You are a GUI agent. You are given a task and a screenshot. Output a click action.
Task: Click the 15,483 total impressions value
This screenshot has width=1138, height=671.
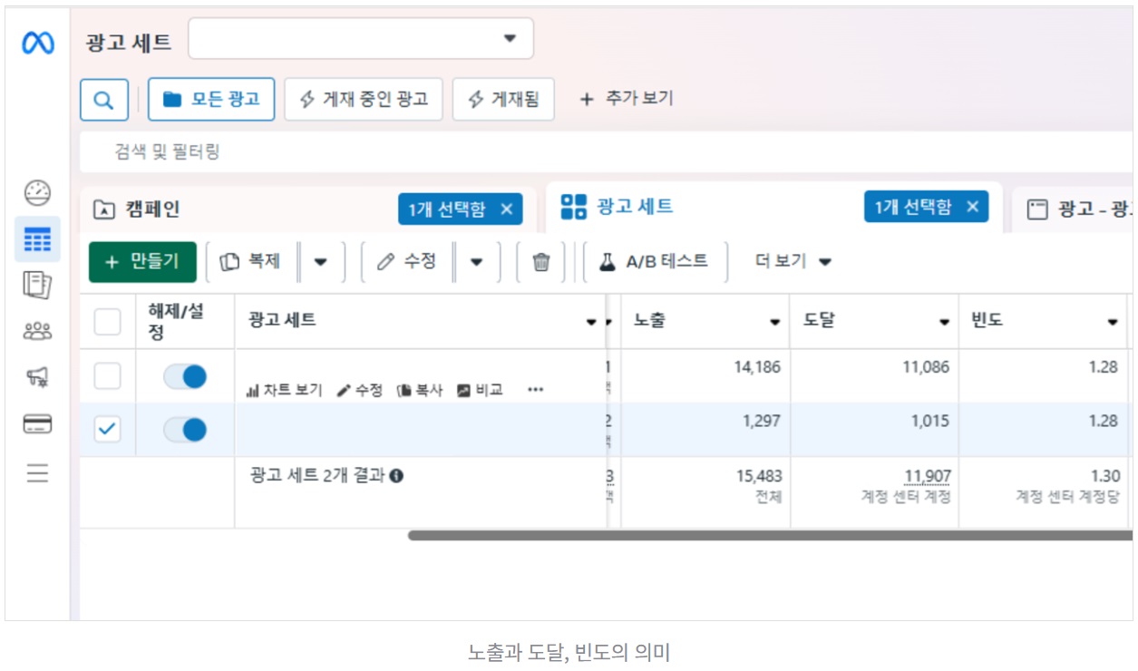pyautogui.click(x=759, y=476)
